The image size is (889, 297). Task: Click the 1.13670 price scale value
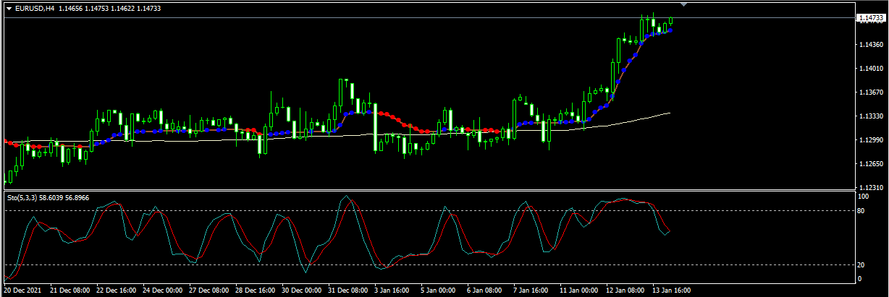click(871, 92)
